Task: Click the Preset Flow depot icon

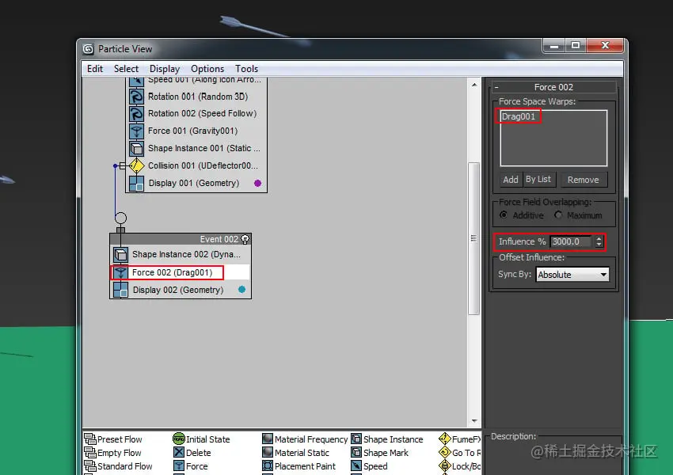Action: 90,439
